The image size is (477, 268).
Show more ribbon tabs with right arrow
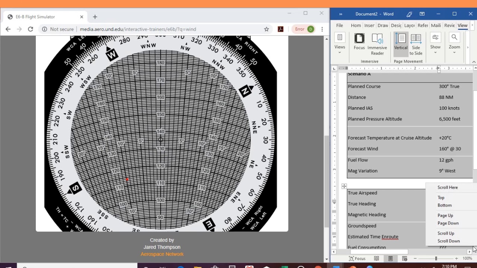pos(472,25)
